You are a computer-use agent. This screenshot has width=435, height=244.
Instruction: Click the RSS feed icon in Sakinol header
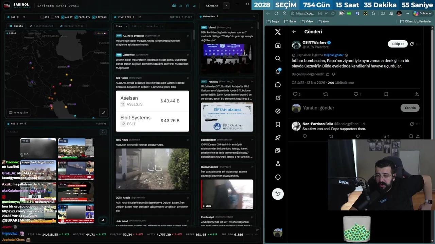click(x=181, y=6)
